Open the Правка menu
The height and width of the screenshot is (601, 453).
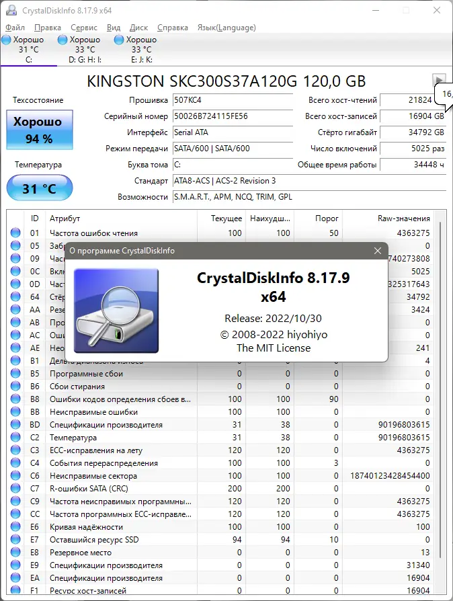coord(48,28)
